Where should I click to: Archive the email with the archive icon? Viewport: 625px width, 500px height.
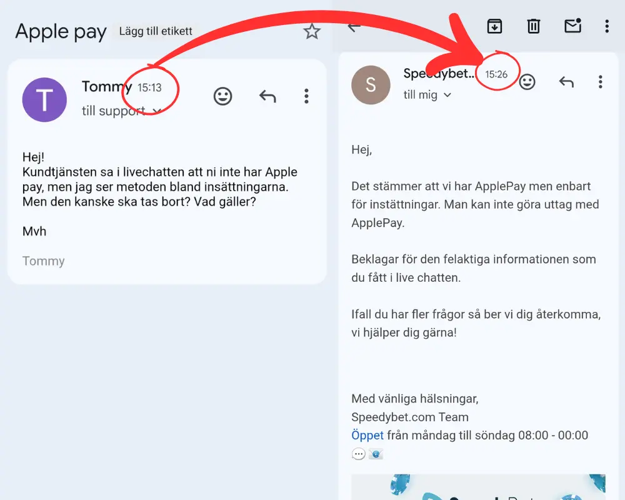494,26
